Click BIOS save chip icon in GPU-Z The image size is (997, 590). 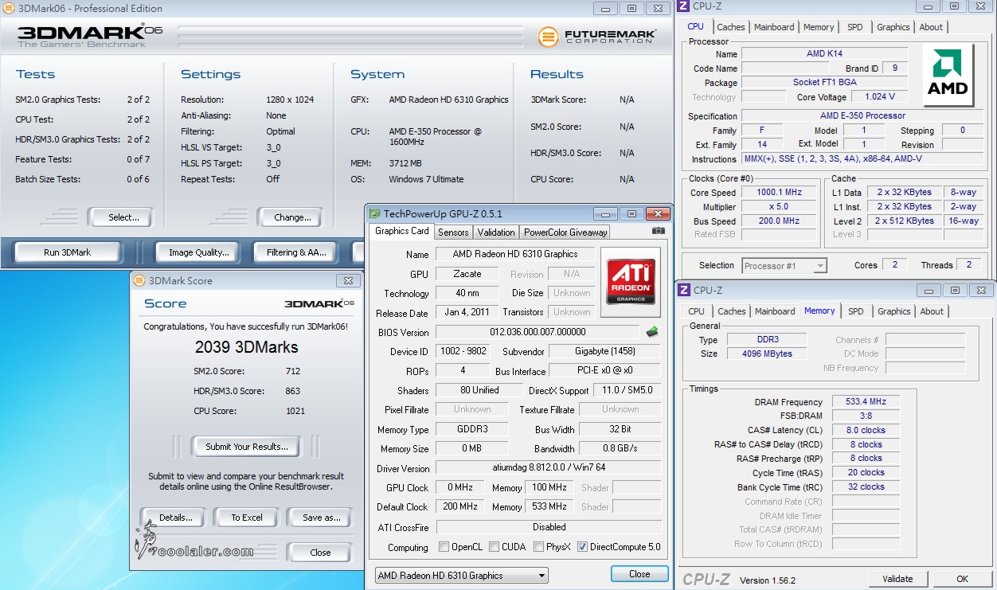pos(652,332)
